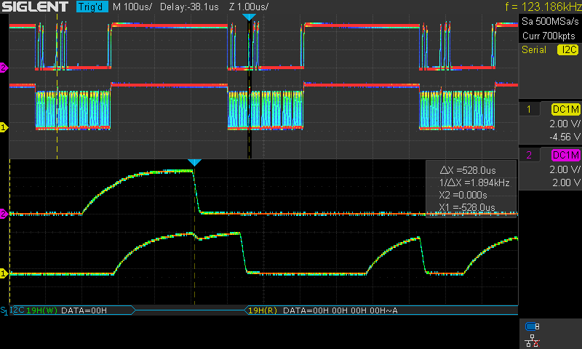Click channel 1 2.00 V/ scale value
582x349 pixels.
565,124
